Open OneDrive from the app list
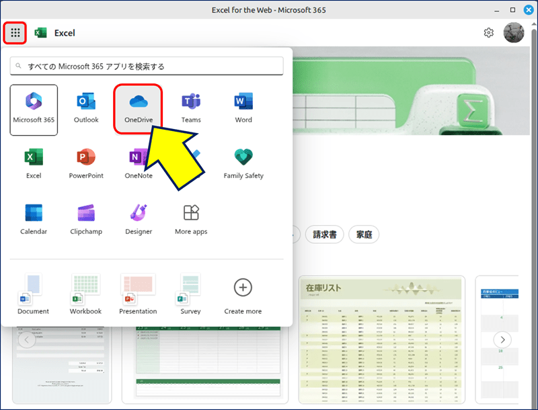This screenshot has width=538, height=410. [139, 109]
